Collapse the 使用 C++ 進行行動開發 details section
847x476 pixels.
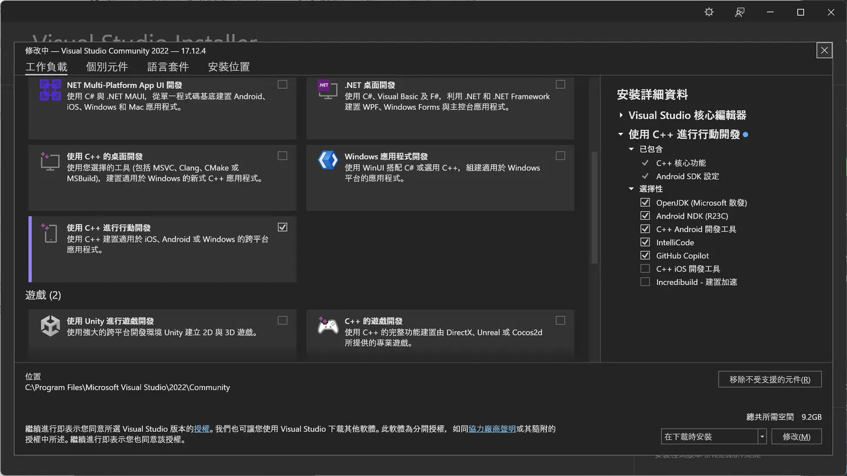(x=621, y=135)
